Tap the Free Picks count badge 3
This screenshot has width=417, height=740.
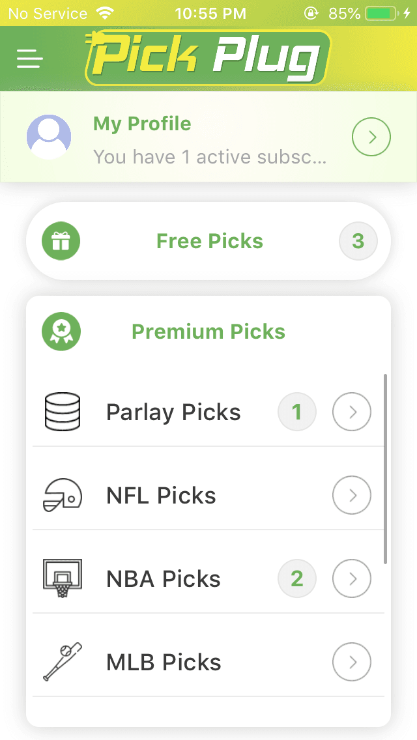pyautogui.click(x=358, y=241)
